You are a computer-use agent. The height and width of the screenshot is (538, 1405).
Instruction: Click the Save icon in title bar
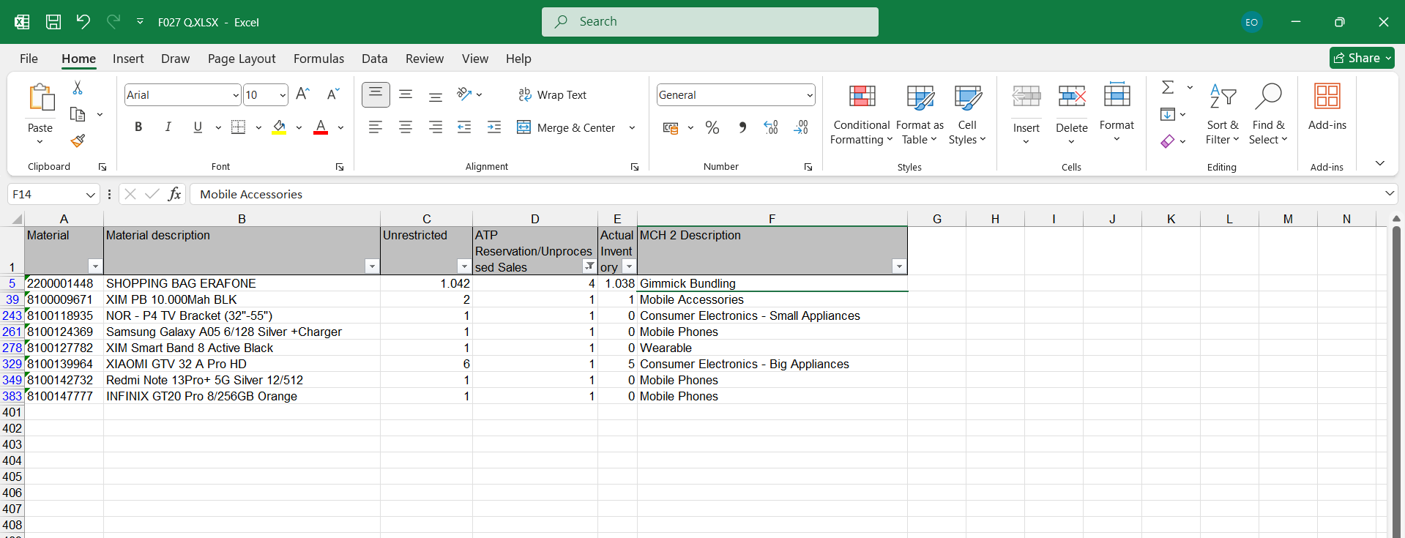(53, 22)
